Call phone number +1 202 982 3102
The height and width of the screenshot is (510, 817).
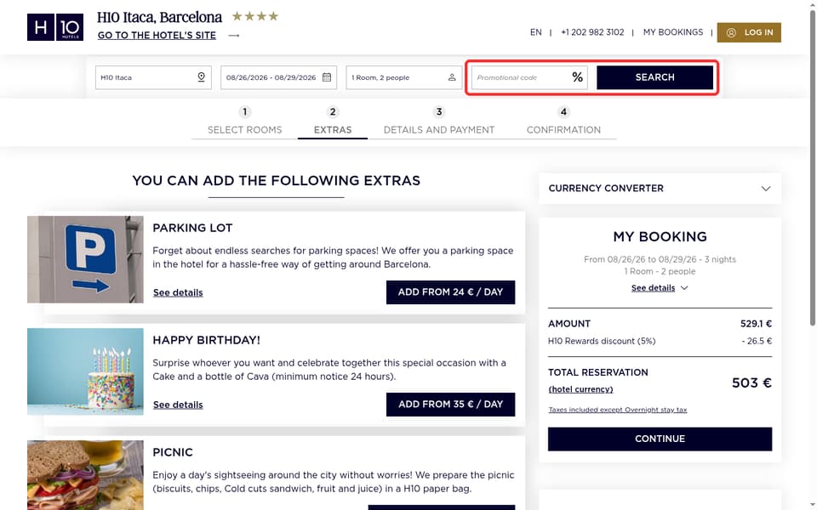[592, 32]
